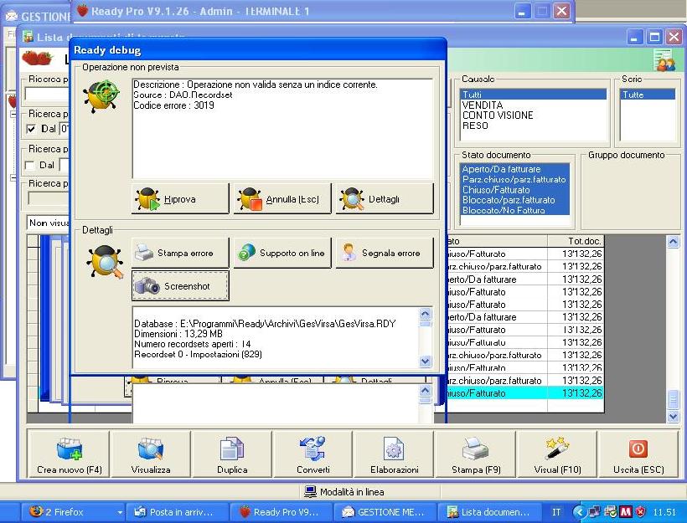687x523 pixels.
Task: Click the clock showing 11.51
Action: 664,511
